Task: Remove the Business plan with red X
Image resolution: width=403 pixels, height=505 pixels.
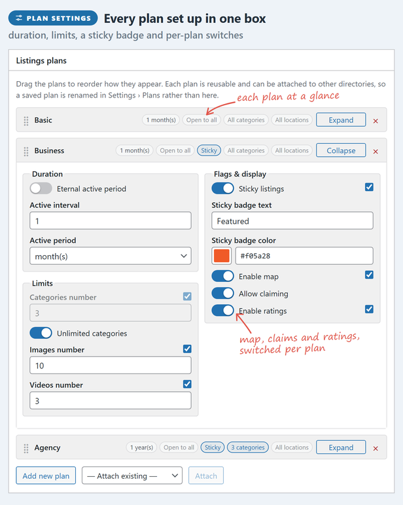Action: [376, 151]
